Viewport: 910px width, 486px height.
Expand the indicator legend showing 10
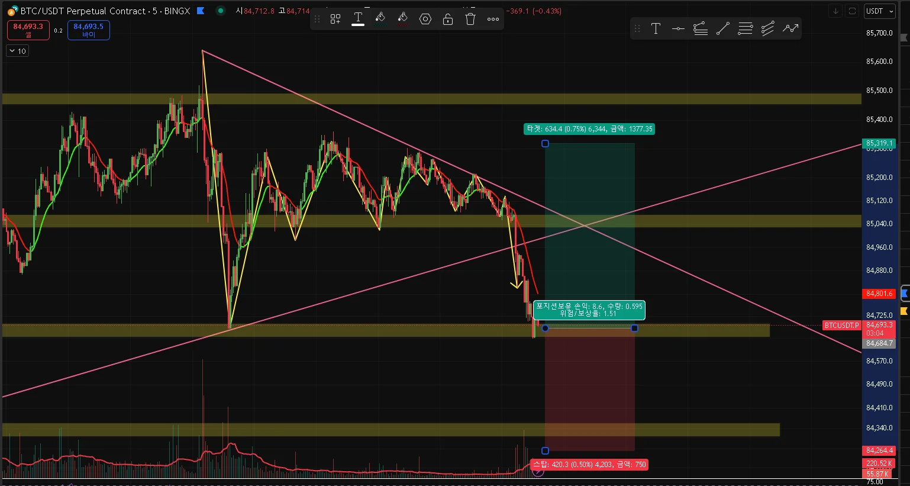[18, 51]
